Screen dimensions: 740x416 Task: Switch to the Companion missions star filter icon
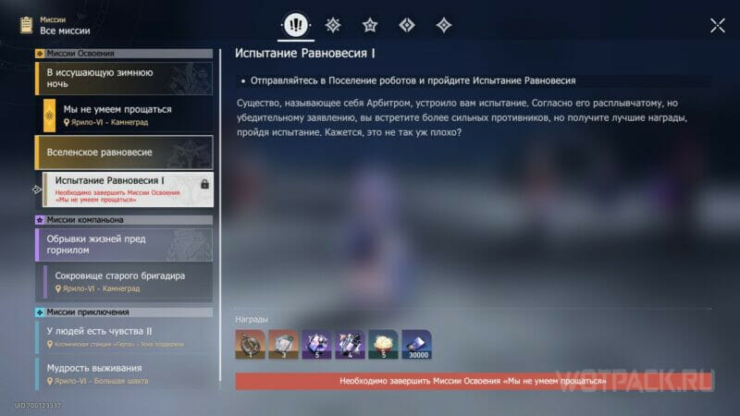click(x=370, y=25)
